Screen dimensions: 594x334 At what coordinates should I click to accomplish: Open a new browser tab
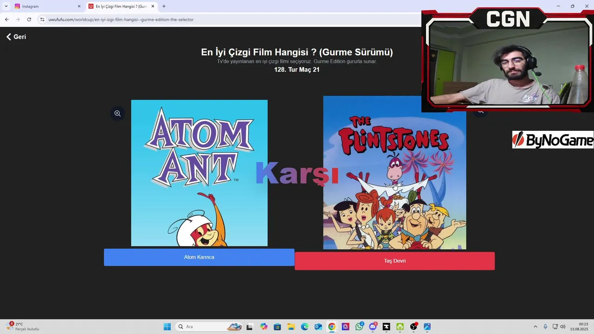164,6
